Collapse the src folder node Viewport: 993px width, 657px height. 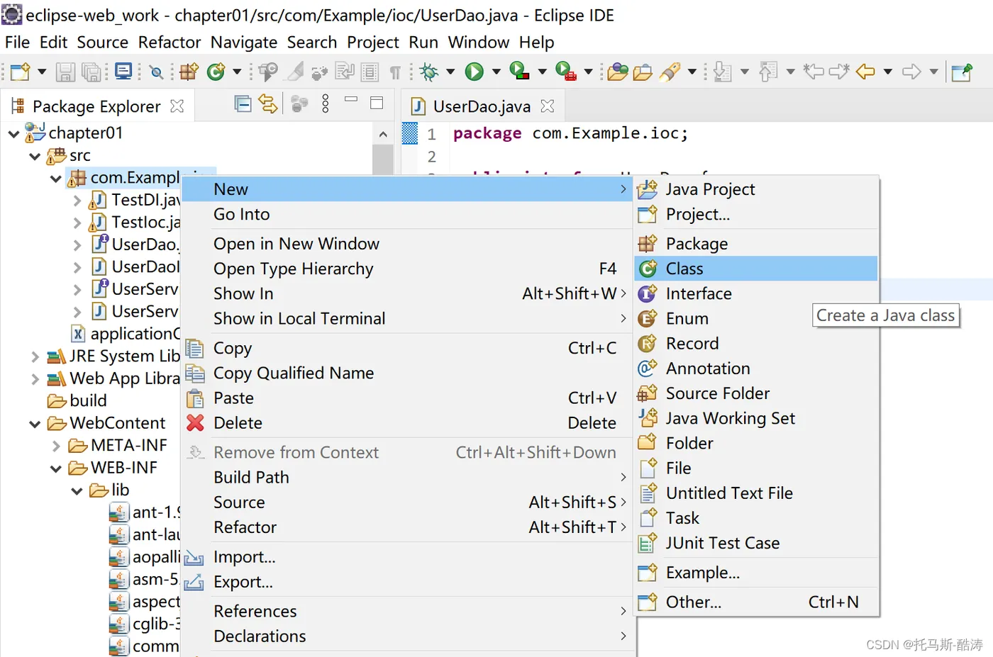click(35, 156)
